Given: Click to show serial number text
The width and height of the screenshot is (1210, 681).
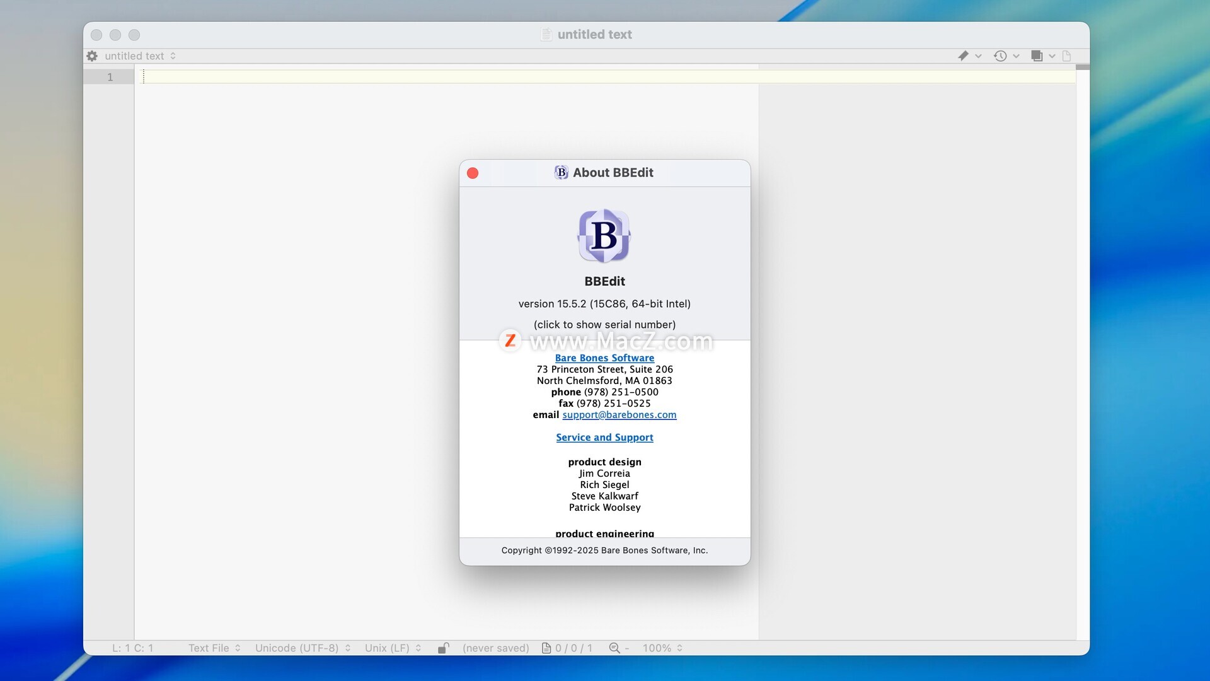Looking at the screenshot, I should coord(604,325).
